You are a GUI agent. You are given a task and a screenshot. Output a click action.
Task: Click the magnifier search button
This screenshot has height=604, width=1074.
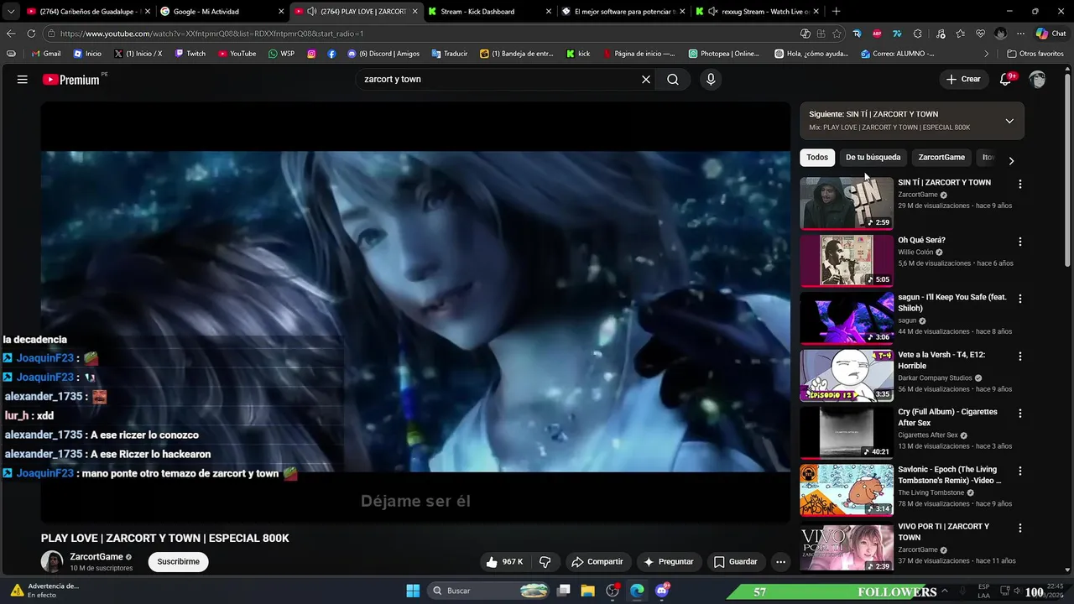[x=673, y=80]
